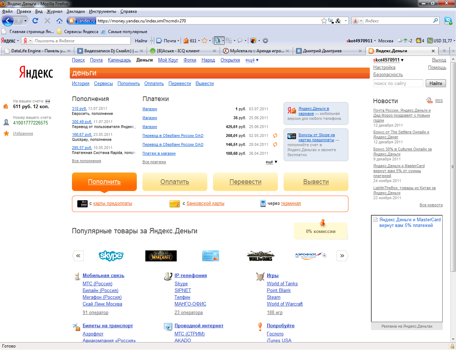Click the large Перевести button
Screen dimensions: 456x350
[x=245, y=182]
